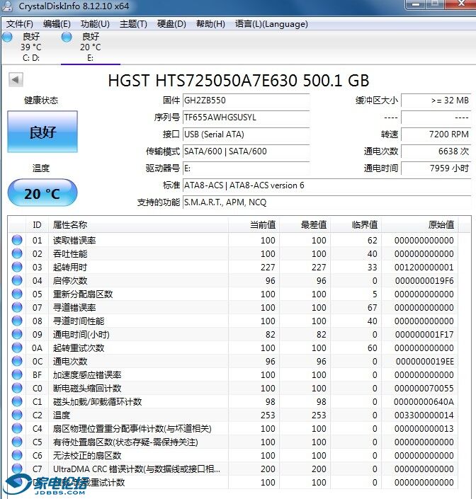Screen dimensions: 476x499
Task: Click status icon for 05 重新分配扇区数
Action: 17,294
